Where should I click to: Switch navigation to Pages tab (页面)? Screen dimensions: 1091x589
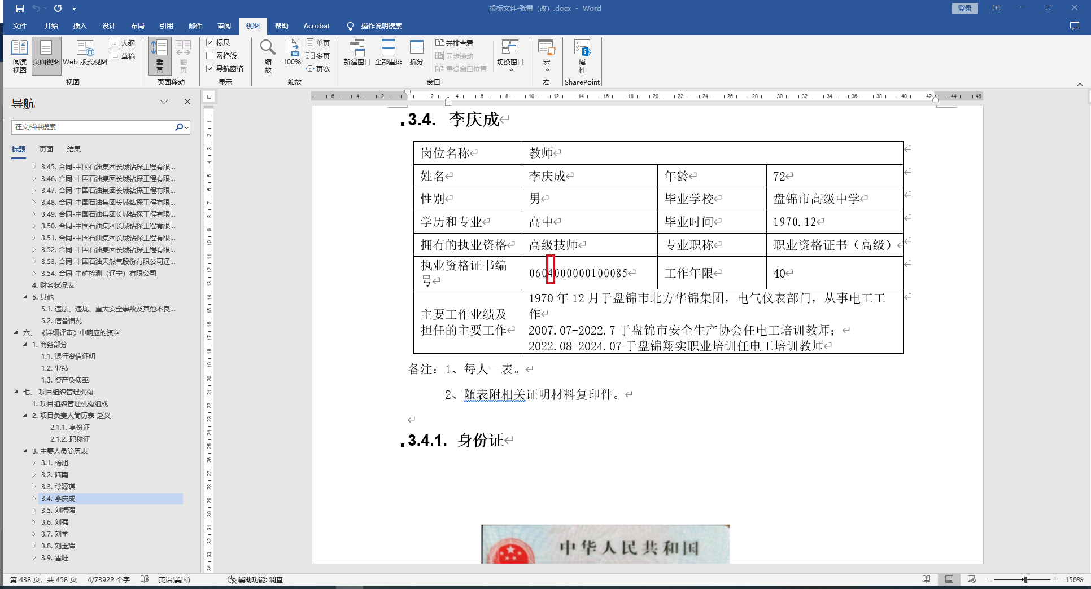point(46,150)
